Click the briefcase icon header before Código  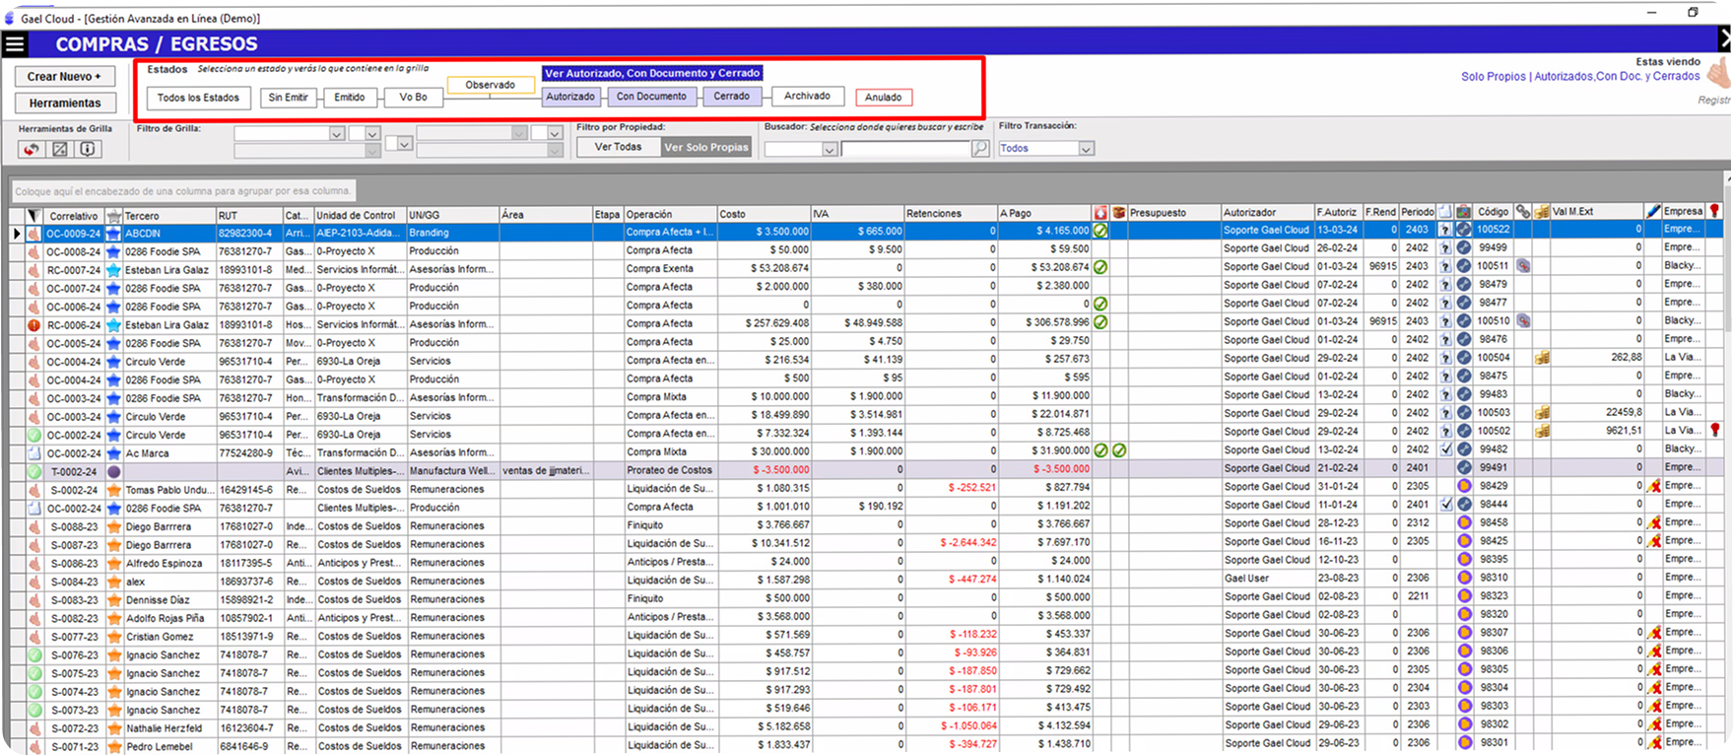click(x=1464, y=212)
